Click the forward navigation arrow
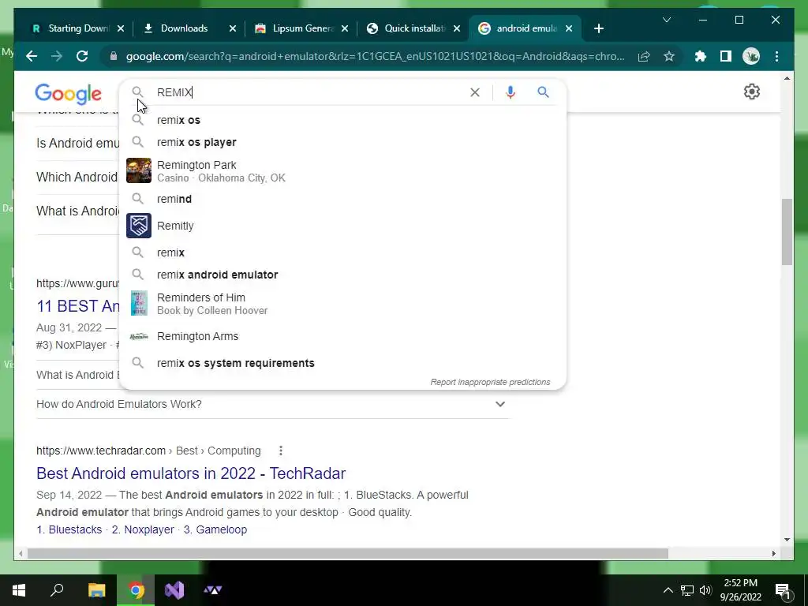Image resolution: width=808 pixels, height=606 pixels. coord(57,56)
